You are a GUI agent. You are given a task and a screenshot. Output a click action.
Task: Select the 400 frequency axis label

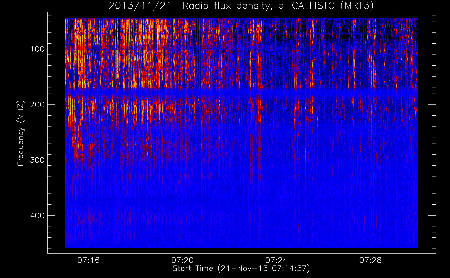[38, 216]
